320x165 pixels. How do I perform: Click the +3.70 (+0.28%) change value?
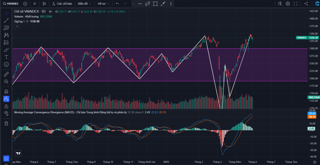click(116, 12)
